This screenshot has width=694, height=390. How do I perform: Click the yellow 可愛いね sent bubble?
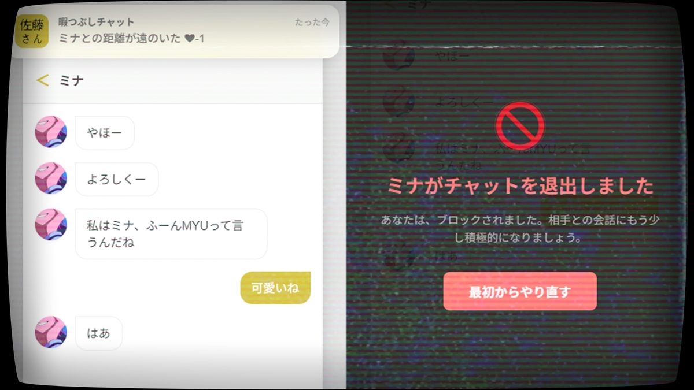(x=275, y=288)
